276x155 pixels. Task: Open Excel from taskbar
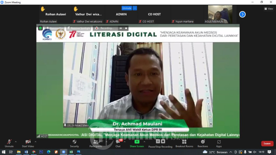pyautogui.click(x=71, y=152)
